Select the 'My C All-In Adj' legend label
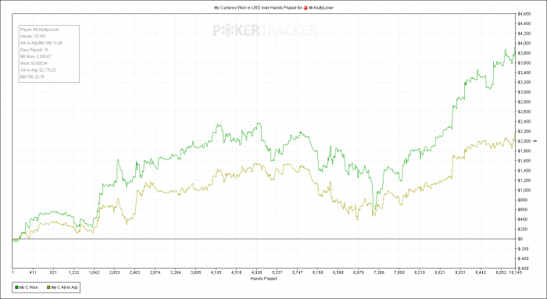 (x=65, y=287)
